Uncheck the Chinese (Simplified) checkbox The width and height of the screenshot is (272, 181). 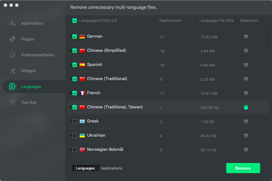tap(75, 51)
